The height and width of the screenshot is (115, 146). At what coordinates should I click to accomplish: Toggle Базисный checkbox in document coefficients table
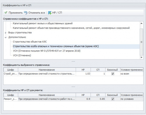pyautogui.click(x=113, y=99)
